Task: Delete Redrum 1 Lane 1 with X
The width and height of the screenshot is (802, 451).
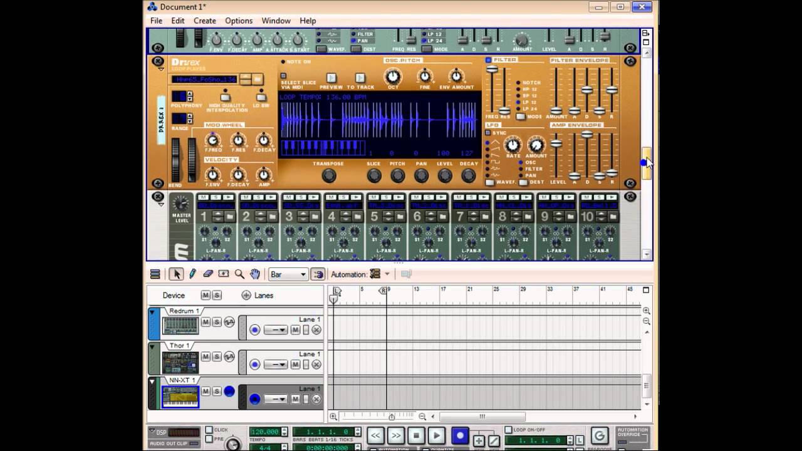Action: point(316,330)
